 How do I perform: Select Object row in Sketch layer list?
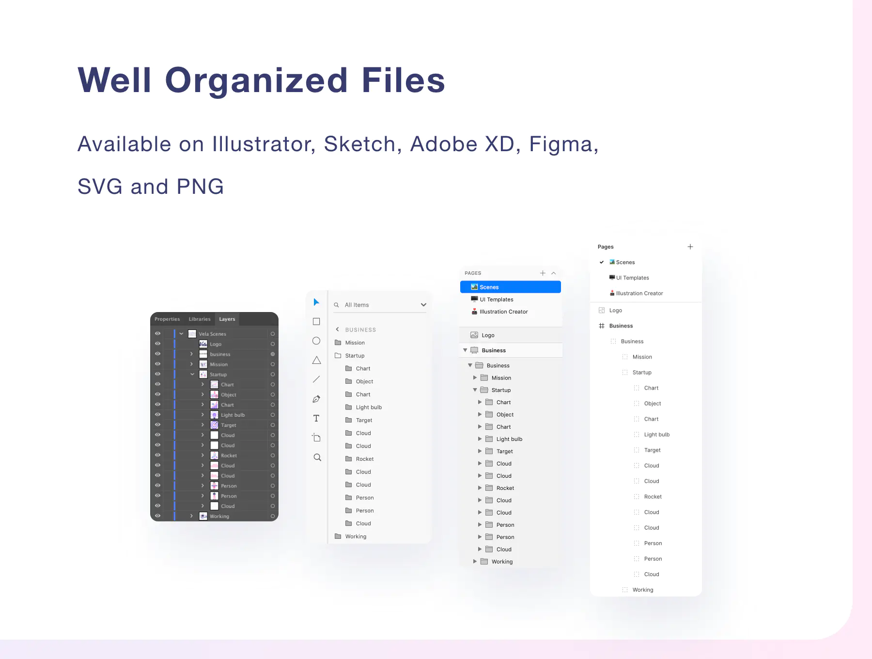point(511,415)
